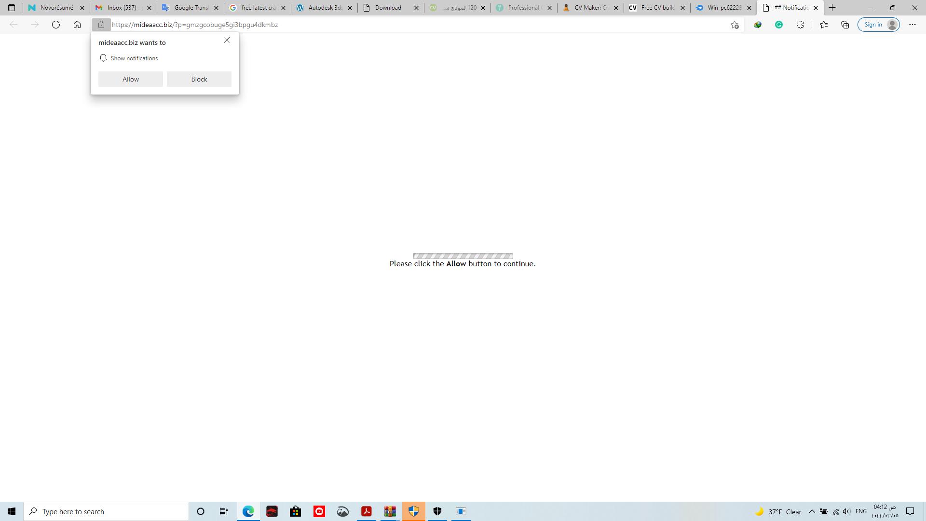This screenshot has width=926, height=521.
Task: Switch to Google Translate tab
Action: (191, 8)
